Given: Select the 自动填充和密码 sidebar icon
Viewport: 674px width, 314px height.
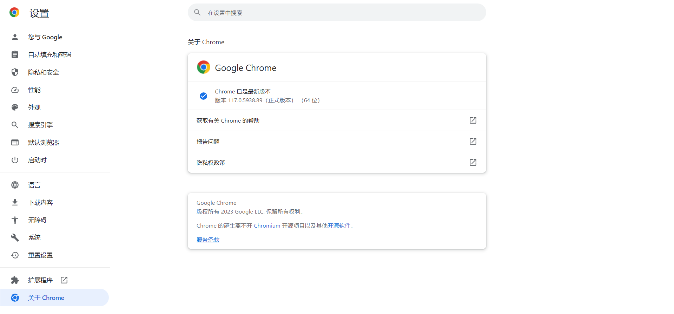Looking at the screenshot, I should (x=15, y=54).
